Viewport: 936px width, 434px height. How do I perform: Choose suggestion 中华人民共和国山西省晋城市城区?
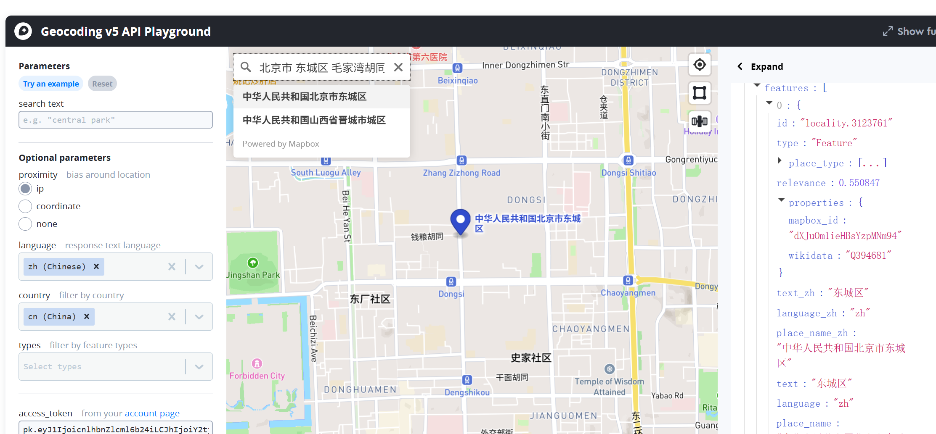click(x=322, y=120)
